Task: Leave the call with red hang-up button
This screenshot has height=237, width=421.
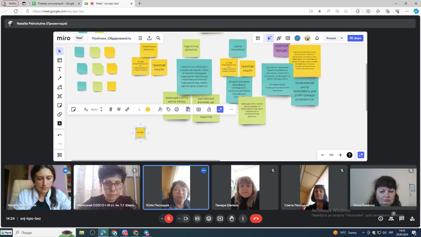Action: coord(256,218)
